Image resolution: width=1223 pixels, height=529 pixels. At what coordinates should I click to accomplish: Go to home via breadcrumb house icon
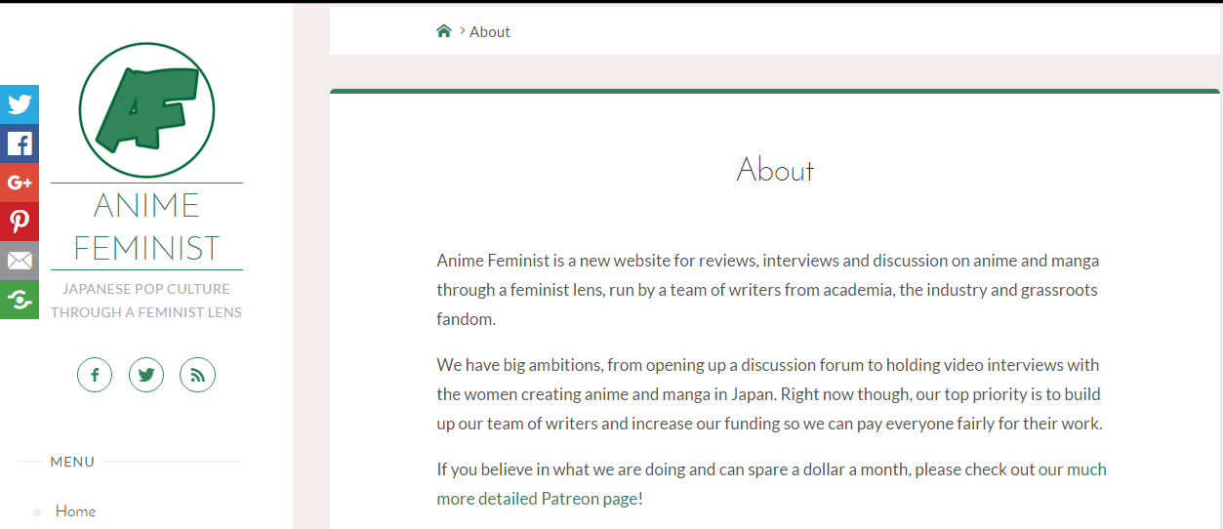coord(444,31)
